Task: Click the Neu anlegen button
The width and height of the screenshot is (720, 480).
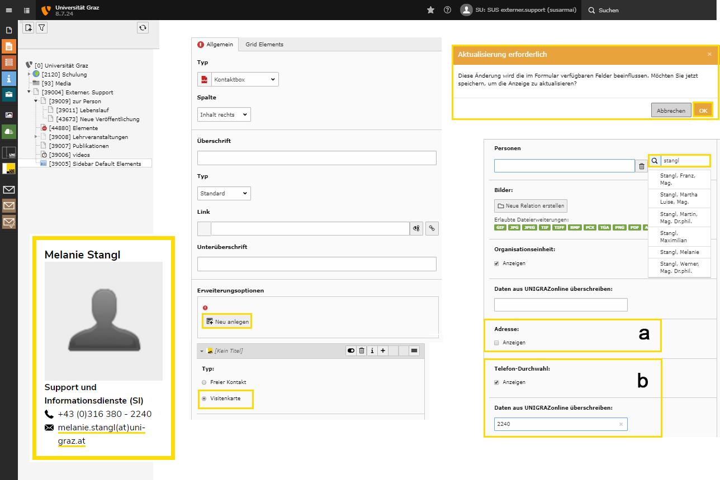Action: (227, 321)
